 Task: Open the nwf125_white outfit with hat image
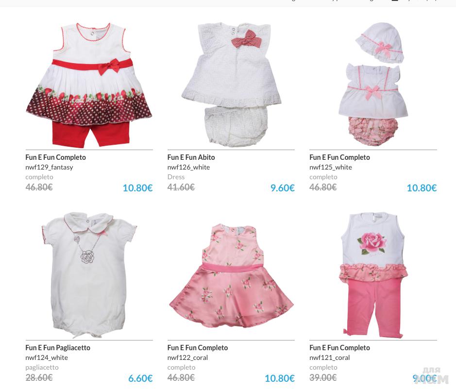(373, 85)
